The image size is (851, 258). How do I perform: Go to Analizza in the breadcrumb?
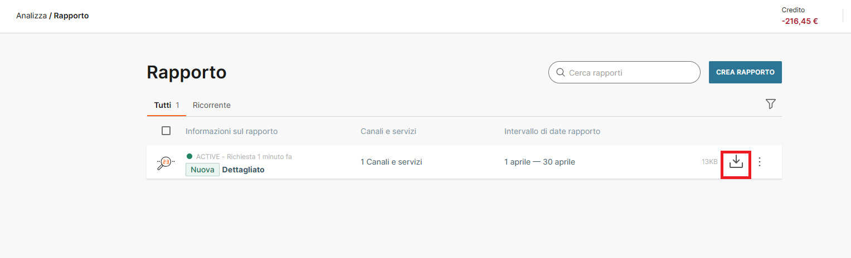point(31,16)
